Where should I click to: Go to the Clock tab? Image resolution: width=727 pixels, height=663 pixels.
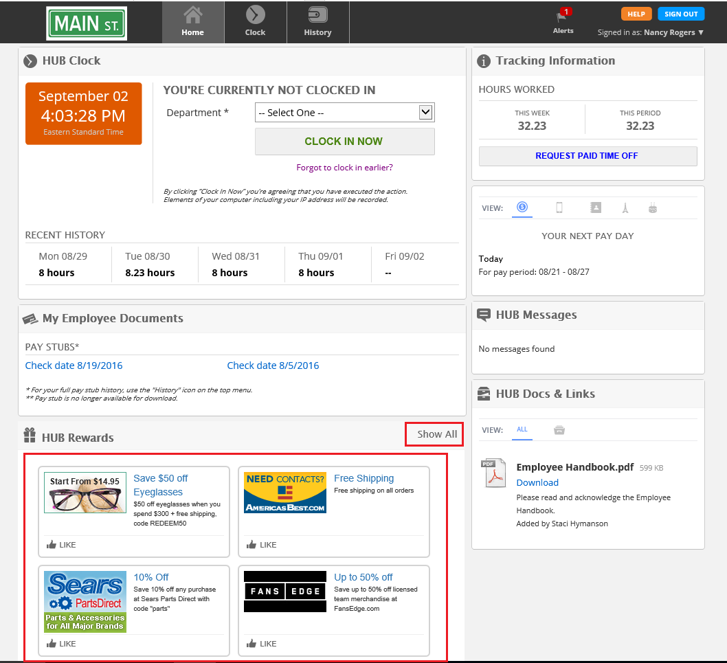[255, 22]
